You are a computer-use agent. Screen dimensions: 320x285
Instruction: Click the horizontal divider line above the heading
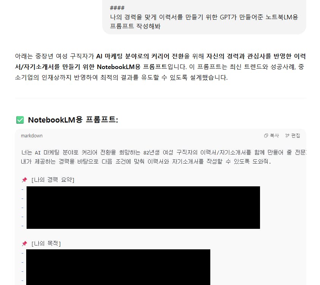pos(161,98)
